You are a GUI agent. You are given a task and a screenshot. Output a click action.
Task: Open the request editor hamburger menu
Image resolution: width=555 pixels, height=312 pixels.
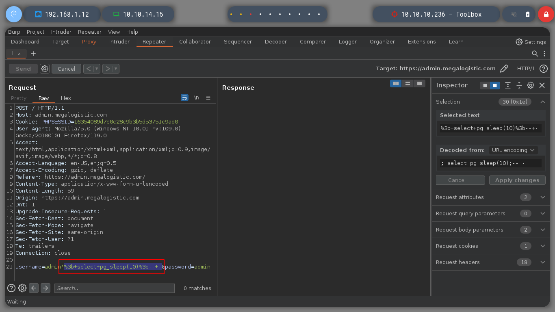pyautogui.click(x=208, y=98)
